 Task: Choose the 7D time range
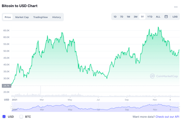tap(121, 17)
